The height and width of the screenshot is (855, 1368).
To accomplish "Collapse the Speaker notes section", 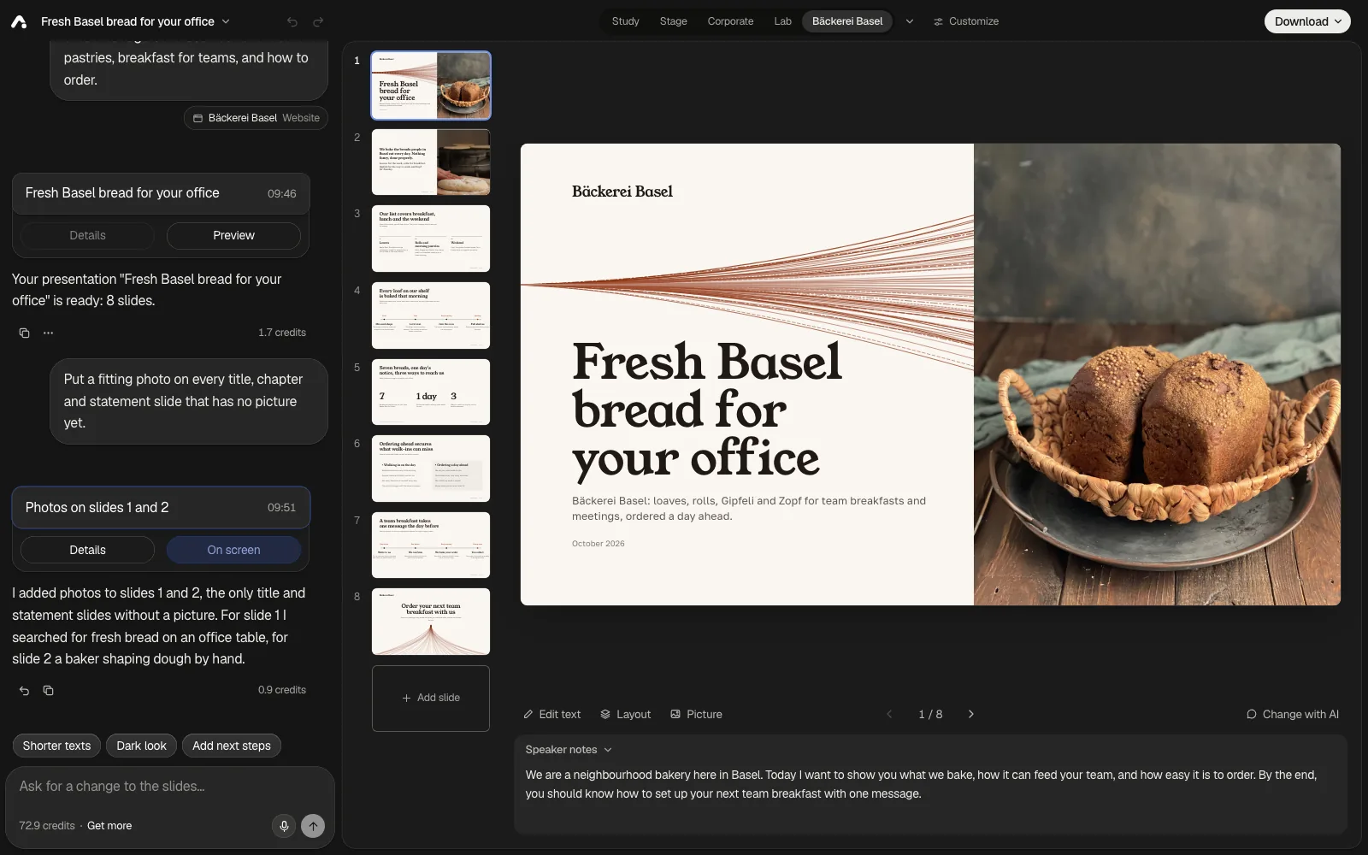I will (569, 750).
